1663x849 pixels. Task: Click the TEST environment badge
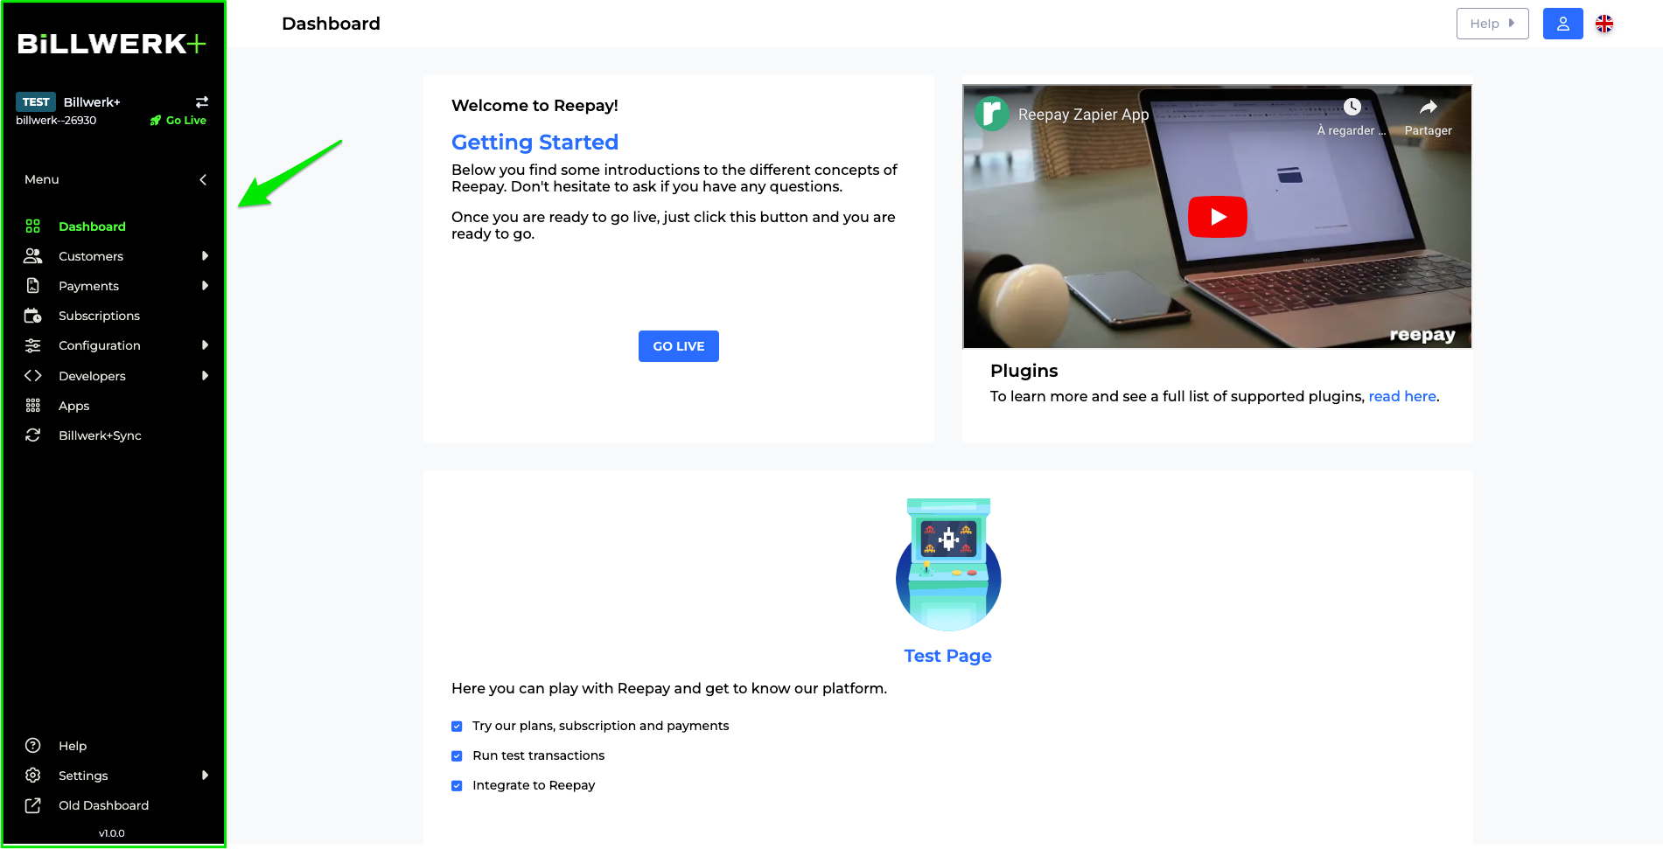(36, 101)
